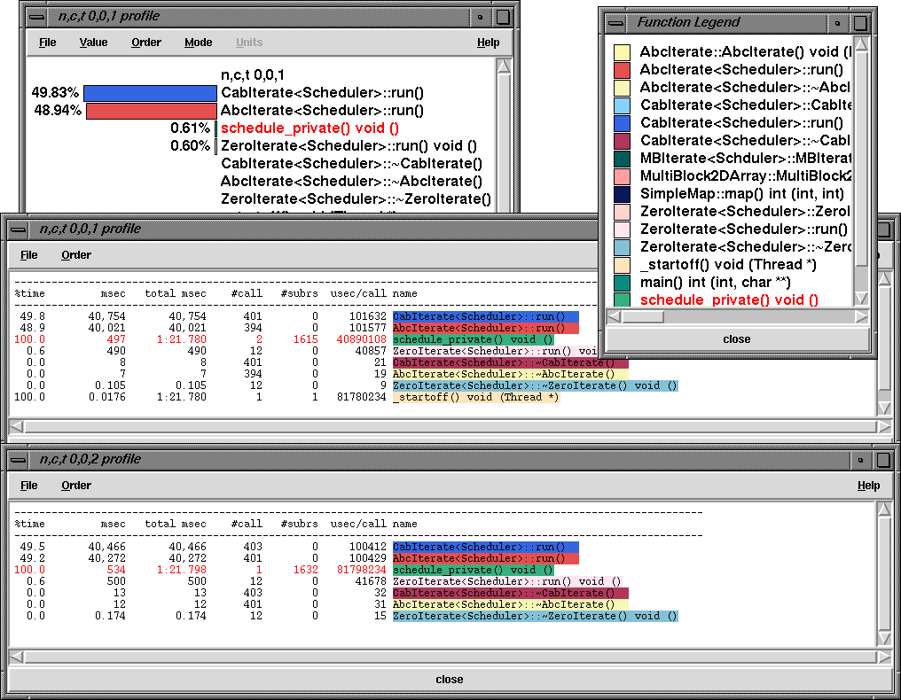Select ~AbcIterate() row in 0,0,1 table
This screenshot has width=901, height=700.
click(321, 374)
